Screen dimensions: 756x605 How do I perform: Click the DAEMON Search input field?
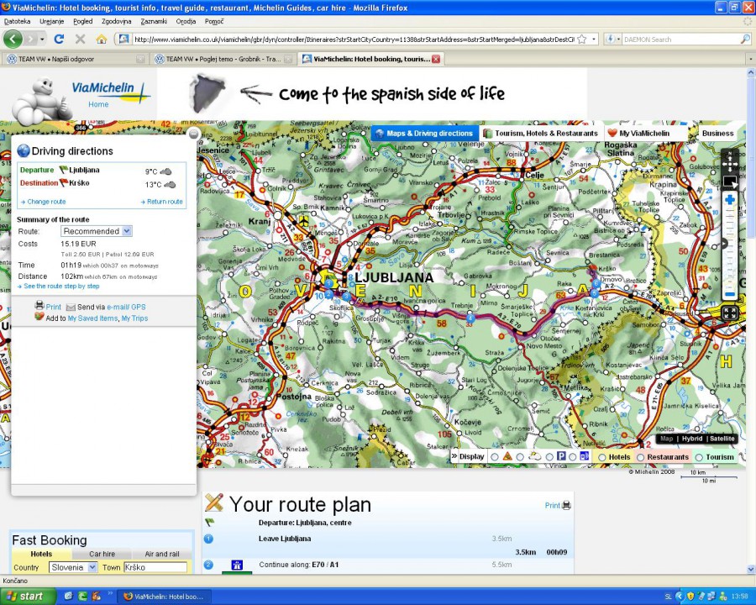(x=680, y=39)
